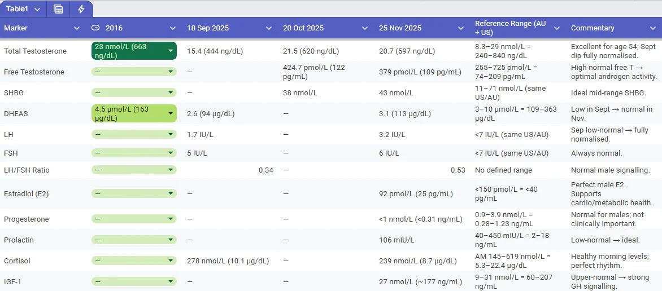Viewport: 662px width, 291px height.
Task: Open the Table1 name dropdown
Action: tap(37, 9)
